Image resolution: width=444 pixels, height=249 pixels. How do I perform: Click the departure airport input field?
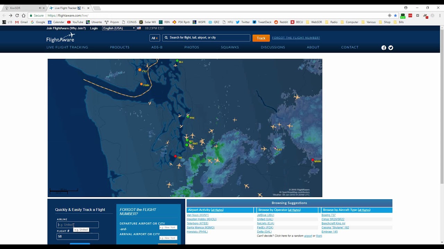coord(168,228)
